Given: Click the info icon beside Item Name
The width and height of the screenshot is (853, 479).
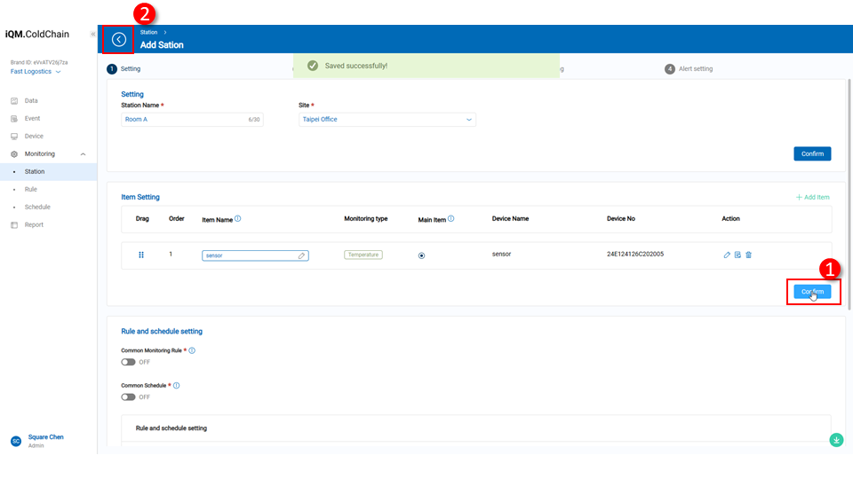Looking at the screenshot, I should point(238,218).
